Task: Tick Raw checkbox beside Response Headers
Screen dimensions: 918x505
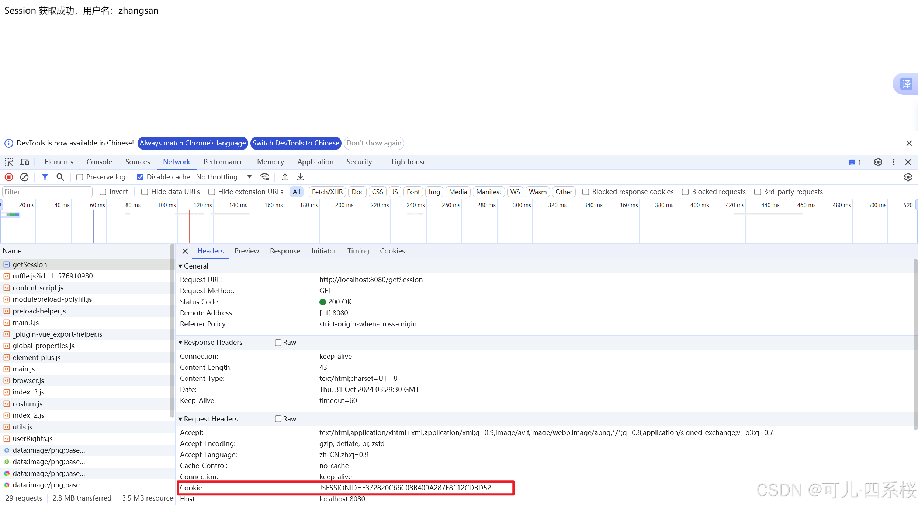Action: click(x=278, y=343)
